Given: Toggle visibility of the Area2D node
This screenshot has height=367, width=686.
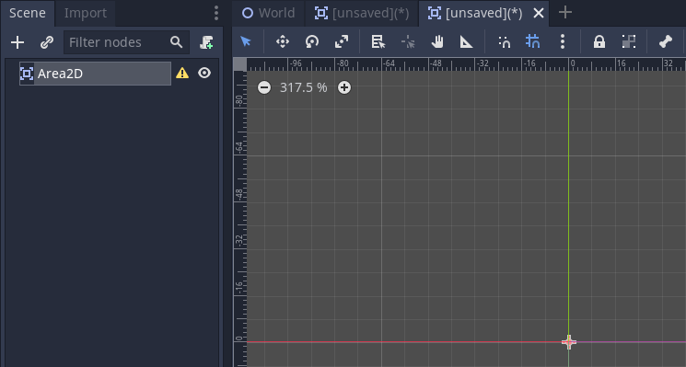Looking at the screenshot, I should (x=204, y=73).
